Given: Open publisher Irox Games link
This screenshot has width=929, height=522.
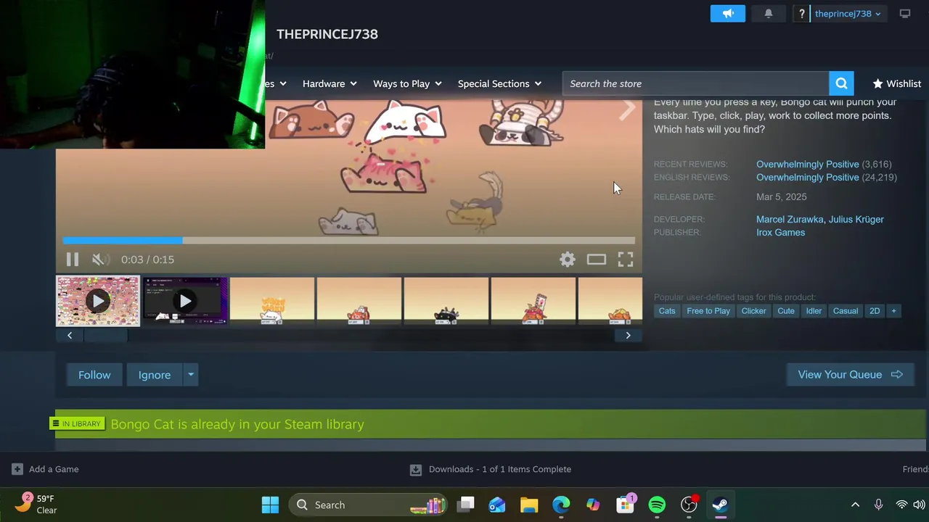Looking at the screenshot, I should [780, 232].
